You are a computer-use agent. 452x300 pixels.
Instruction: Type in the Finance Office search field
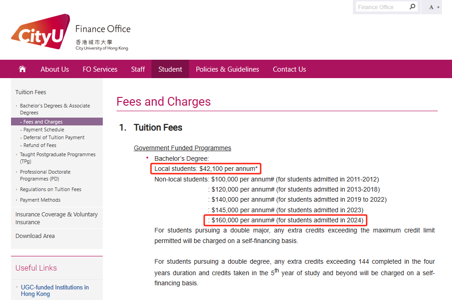(x=381, y=7)
